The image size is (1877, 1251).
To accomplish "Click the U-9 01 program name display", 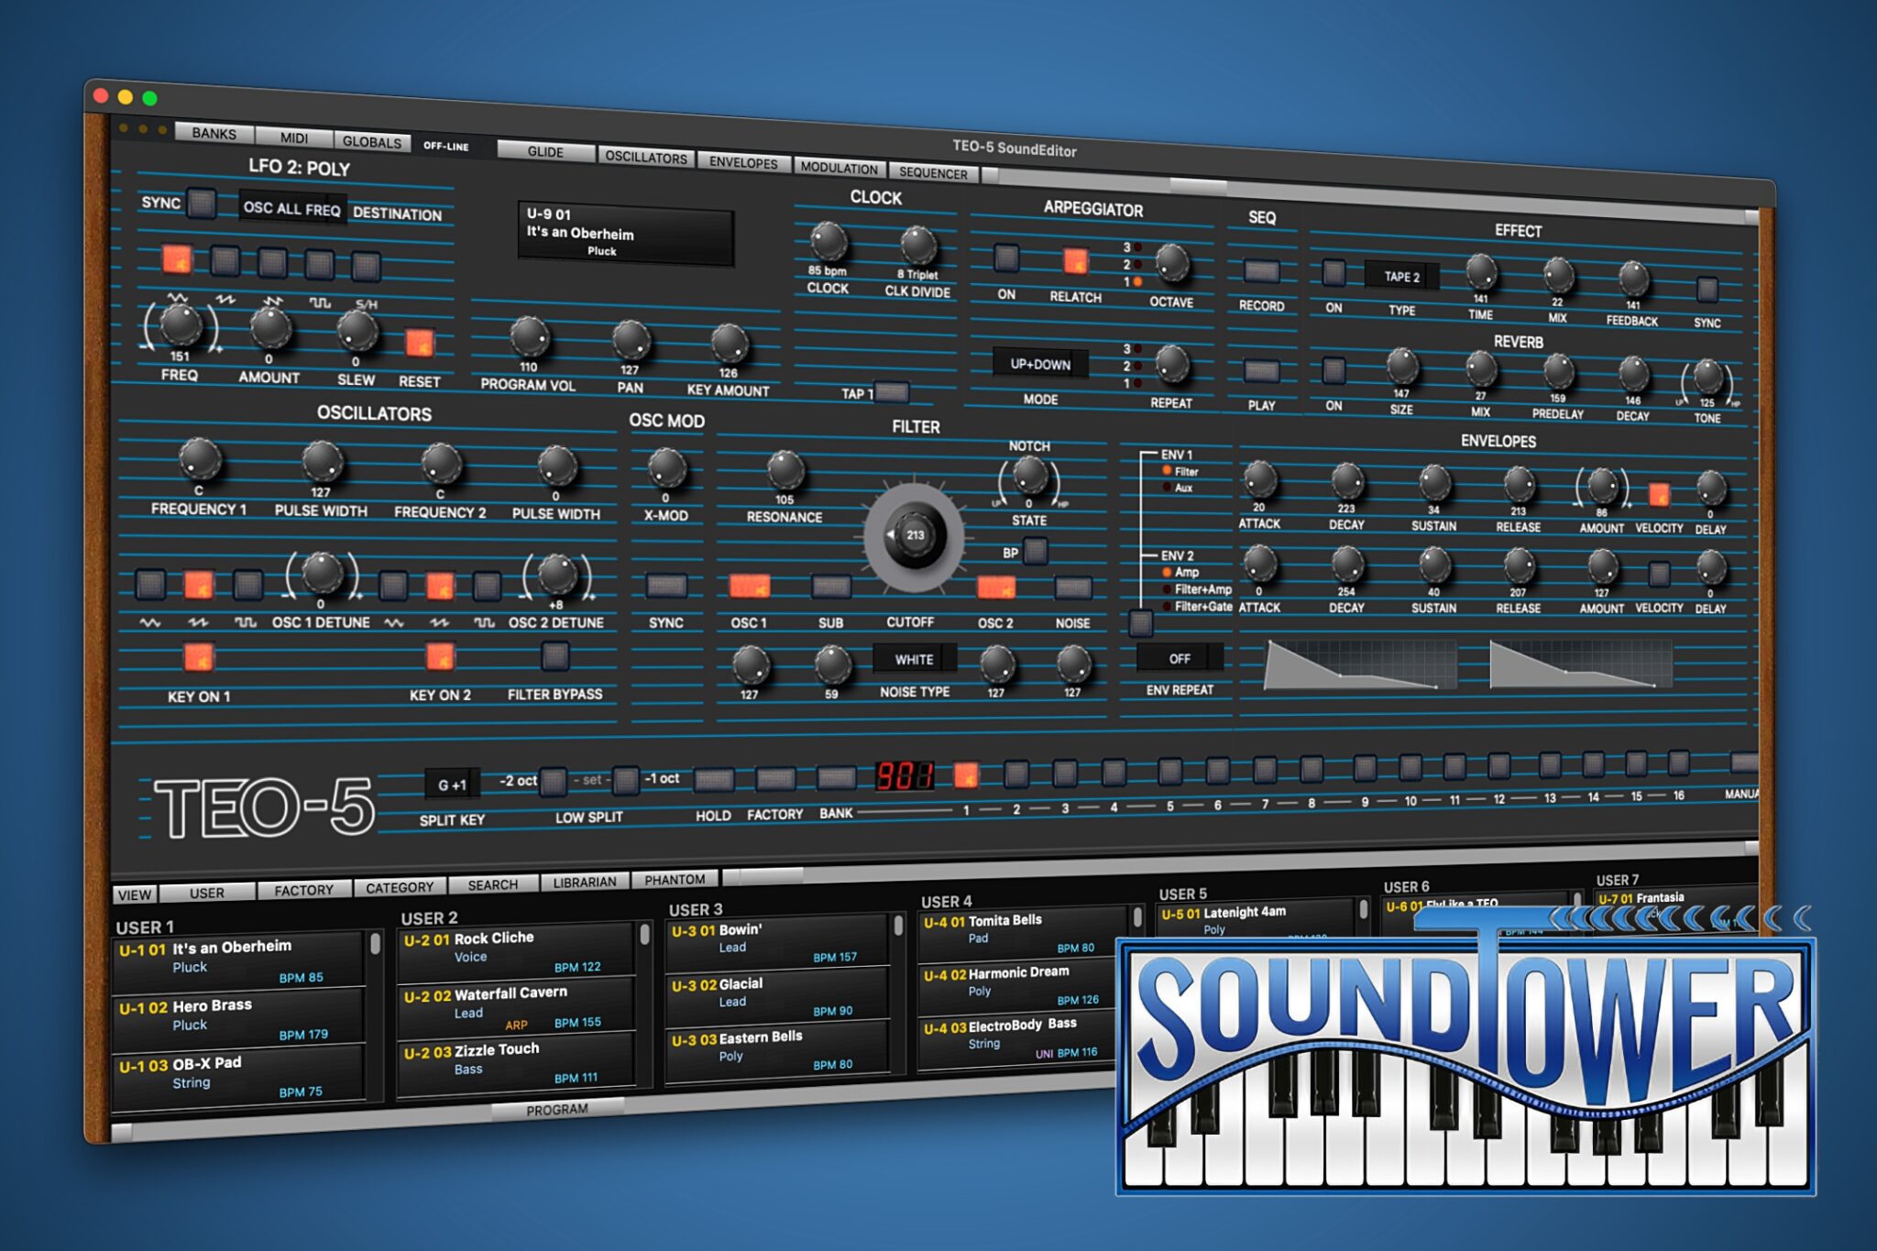I will 626,234.
